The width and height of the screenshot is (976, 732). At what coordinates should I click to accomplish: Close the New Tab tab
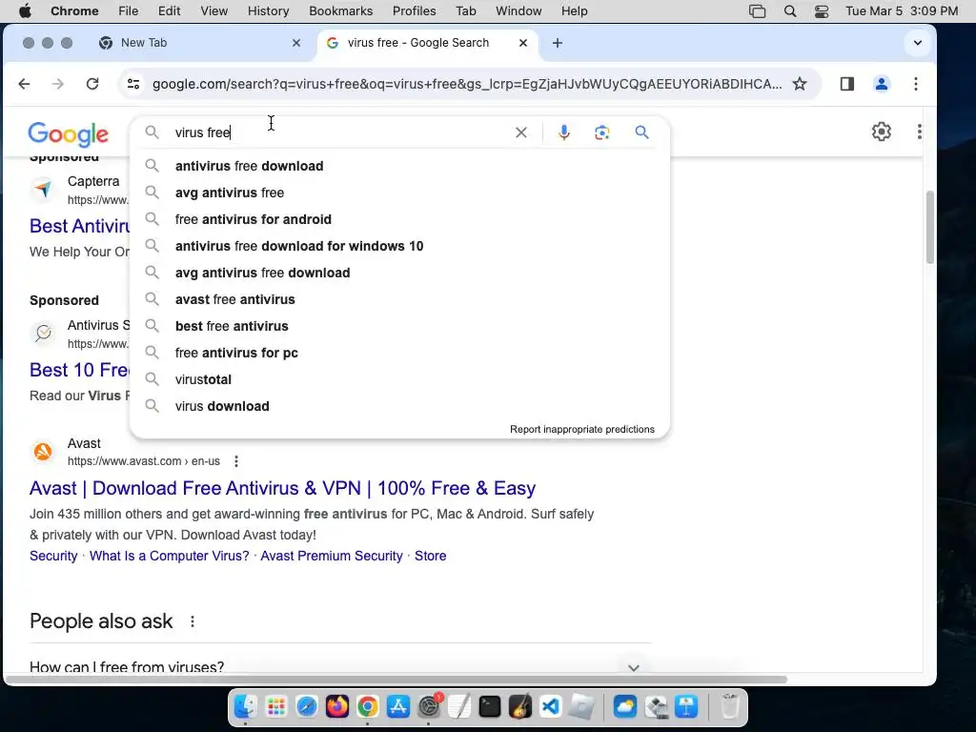pos(296,43)
